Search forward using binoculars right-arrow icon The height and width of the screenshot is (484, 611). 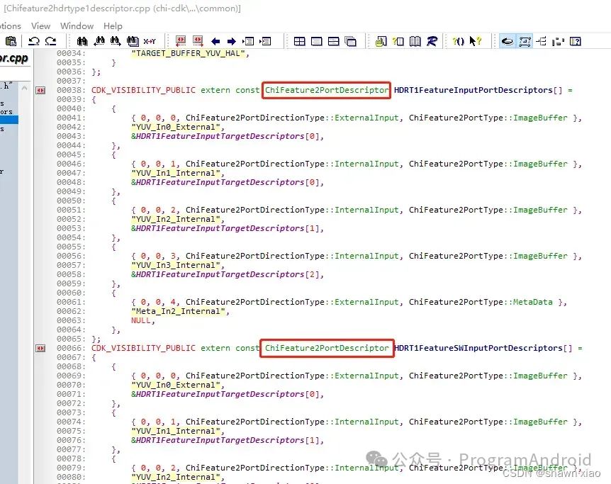116,41
